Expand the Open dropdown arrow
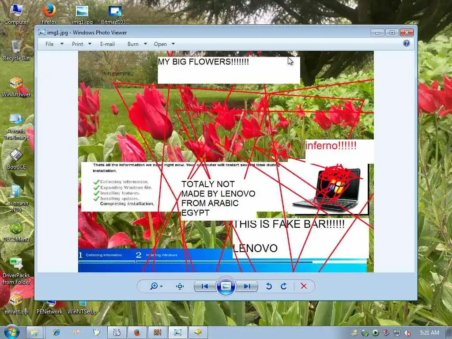Screen dimensions: 452x339 (x=173, y=44)
